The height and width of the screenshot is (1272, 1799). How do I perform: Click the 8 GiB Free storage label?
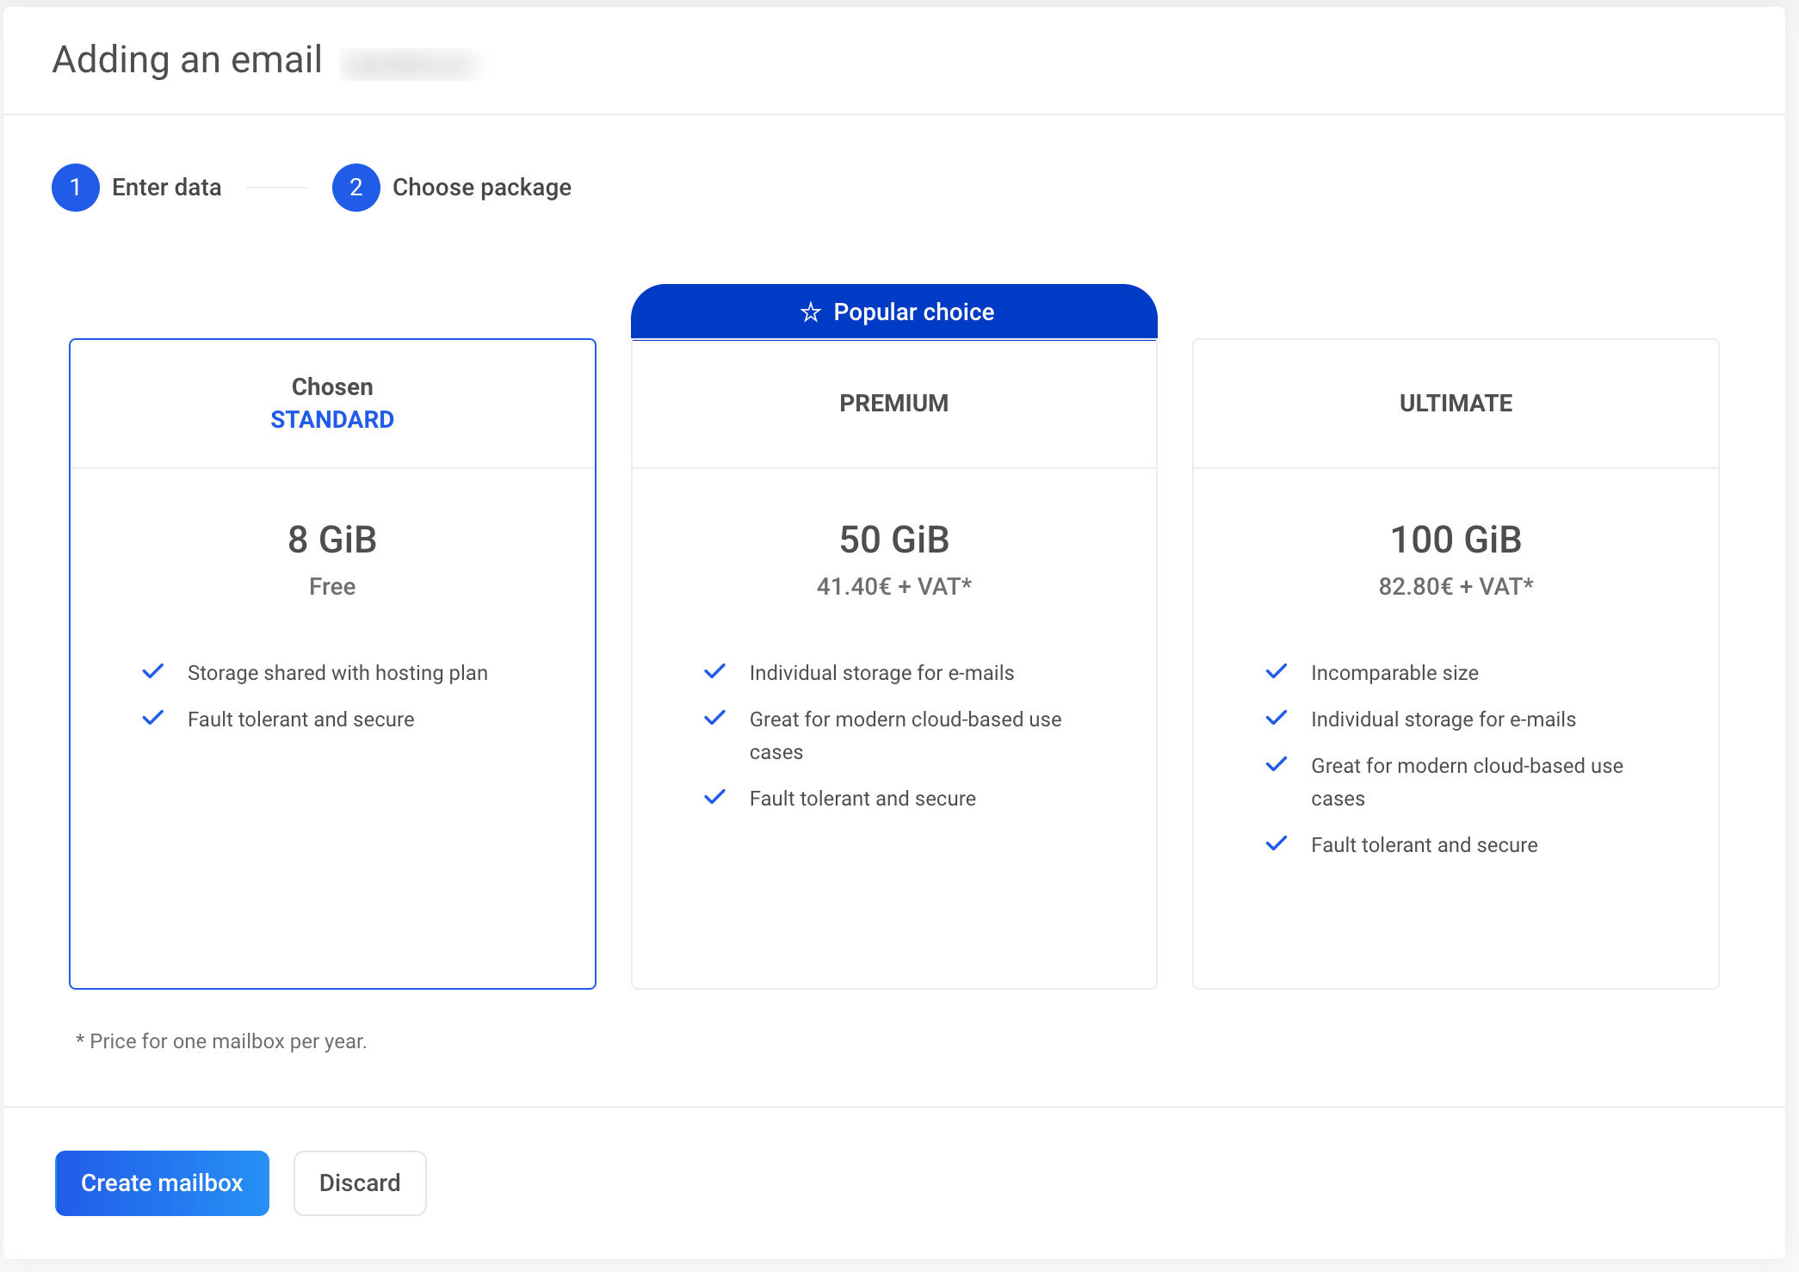click(x=332, y=540)
